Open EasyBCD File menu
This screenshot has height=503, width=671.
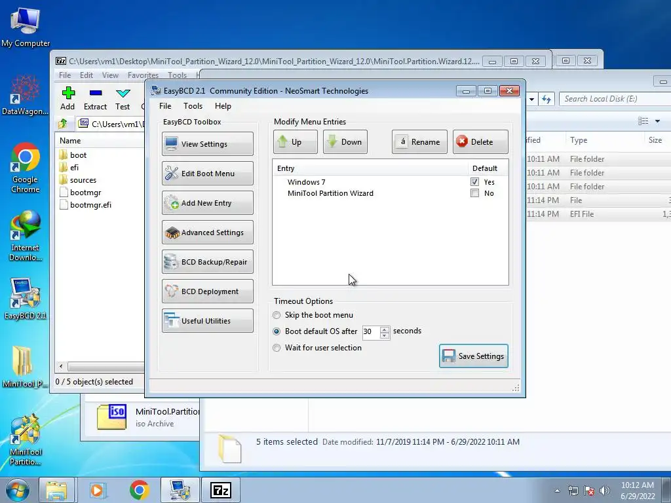point(165,106)
